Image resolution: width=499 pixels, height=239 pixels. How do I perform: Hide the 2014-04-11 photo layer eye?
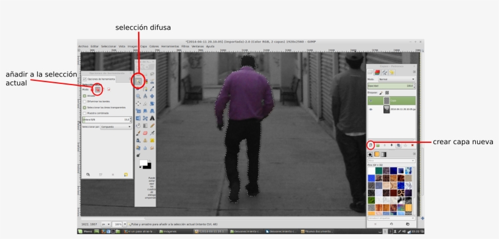[x=371, y=109]
